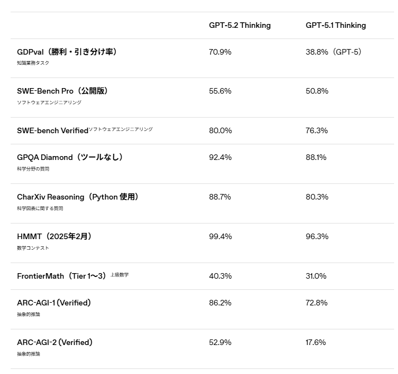This screenshot has height=374, width=398.
Task: Click the ARC-AGI-1 (Verified) row label
Action: (x=54, y=303)
